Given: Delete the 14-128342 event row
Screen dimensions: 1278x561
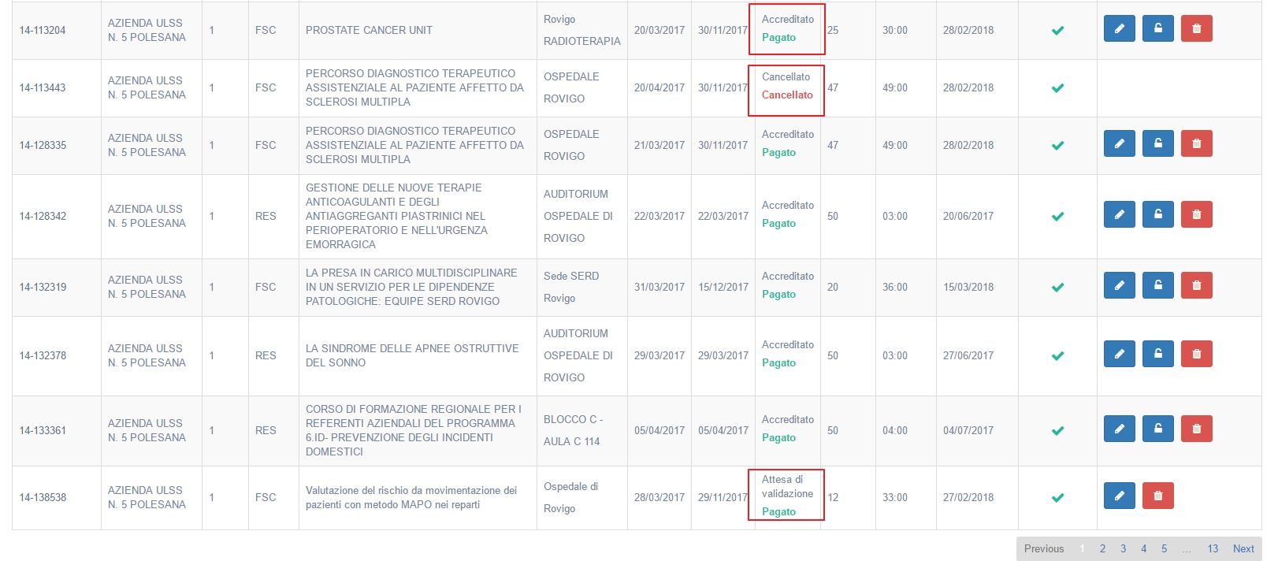Looking at the screenshot, I should tap(1196, 214).
